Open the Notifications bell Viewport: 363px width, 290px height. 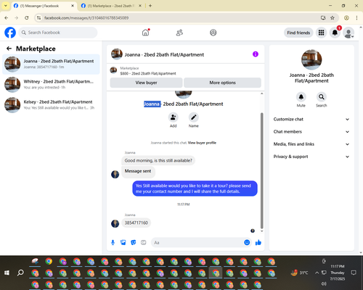tap(335, 33)
